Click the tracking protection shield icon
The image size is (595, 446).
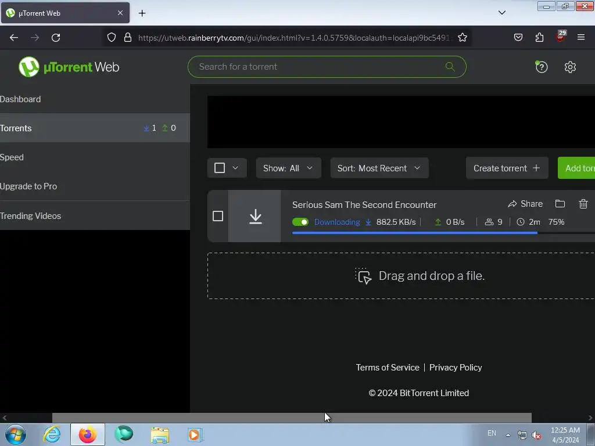(x=111, y=38)
